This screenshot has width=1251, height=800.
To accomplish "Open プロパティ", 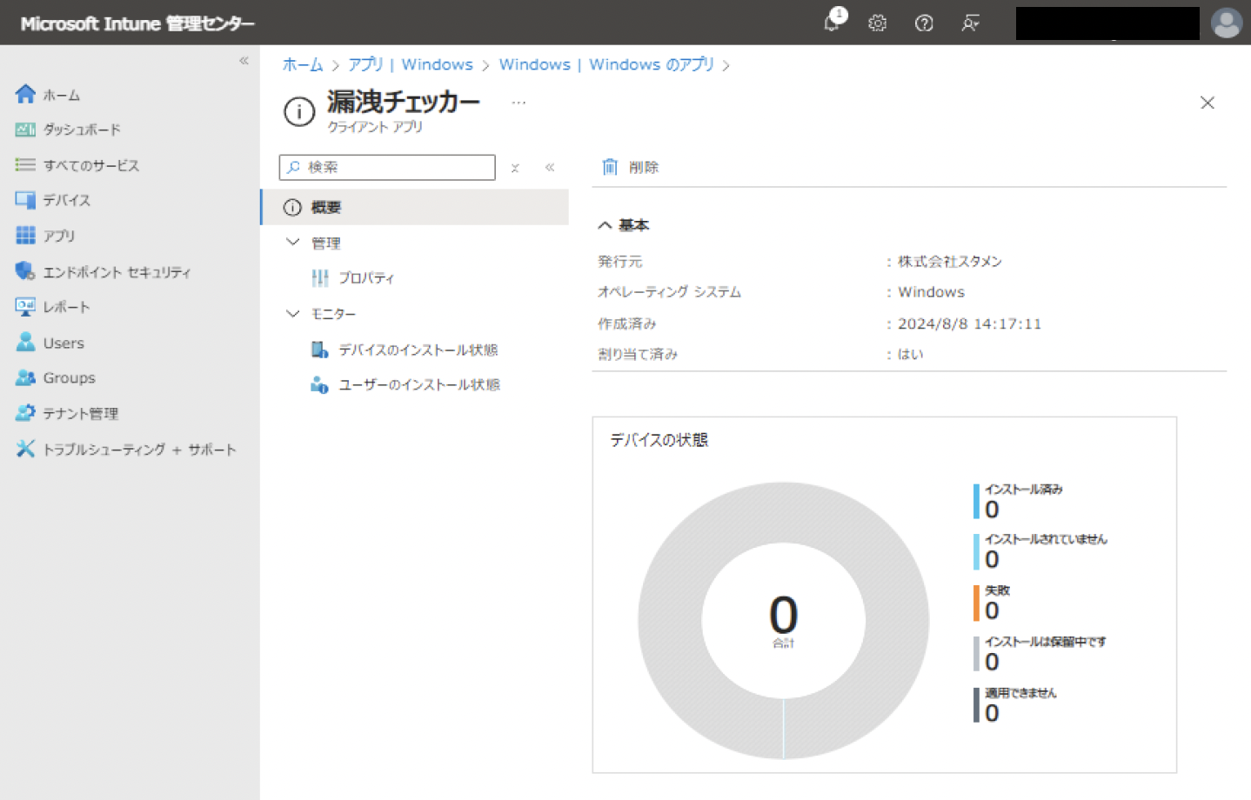I will point(366,278).
